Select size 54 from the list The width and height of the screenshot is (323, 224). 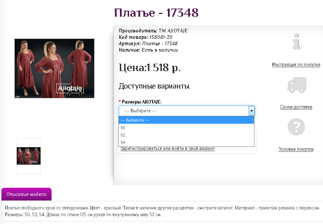(186, 143)
